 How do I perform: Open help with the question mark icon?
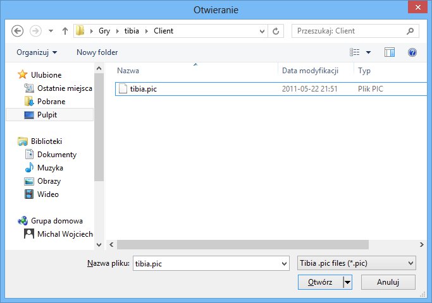point(412,52)
